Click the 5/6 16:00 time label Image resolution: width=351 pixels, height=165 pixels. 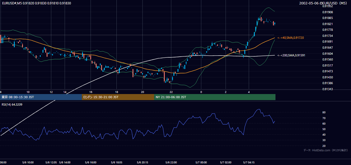(91, 163)
